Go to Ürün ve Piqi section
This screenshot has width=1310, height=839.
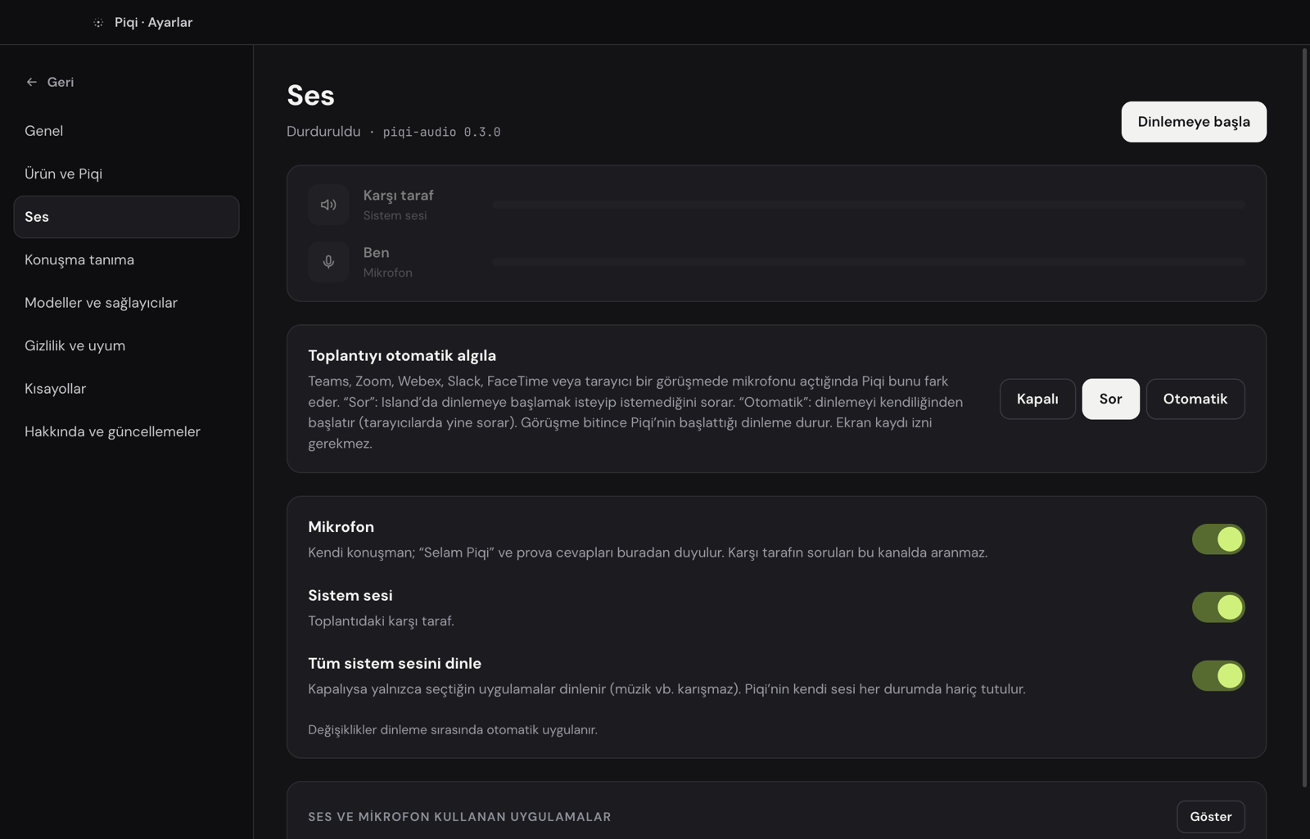coord(126,174)
